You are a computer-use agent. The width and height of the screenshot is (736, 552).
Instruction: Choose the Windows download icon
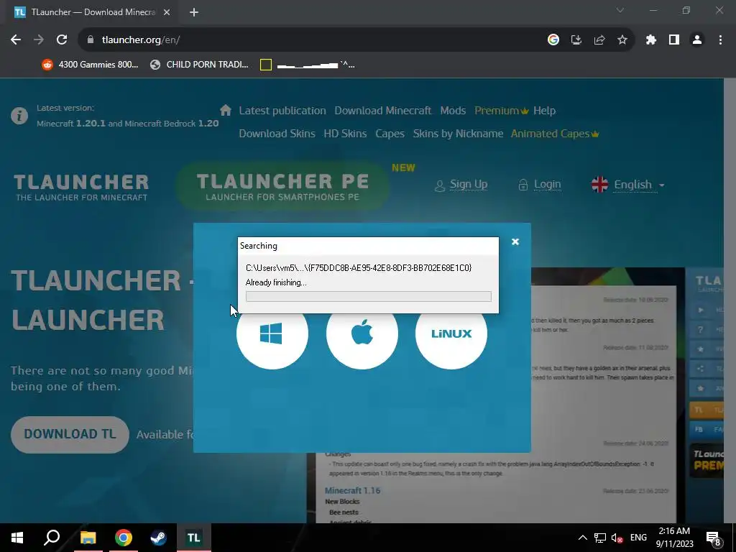tap(272, 333)
